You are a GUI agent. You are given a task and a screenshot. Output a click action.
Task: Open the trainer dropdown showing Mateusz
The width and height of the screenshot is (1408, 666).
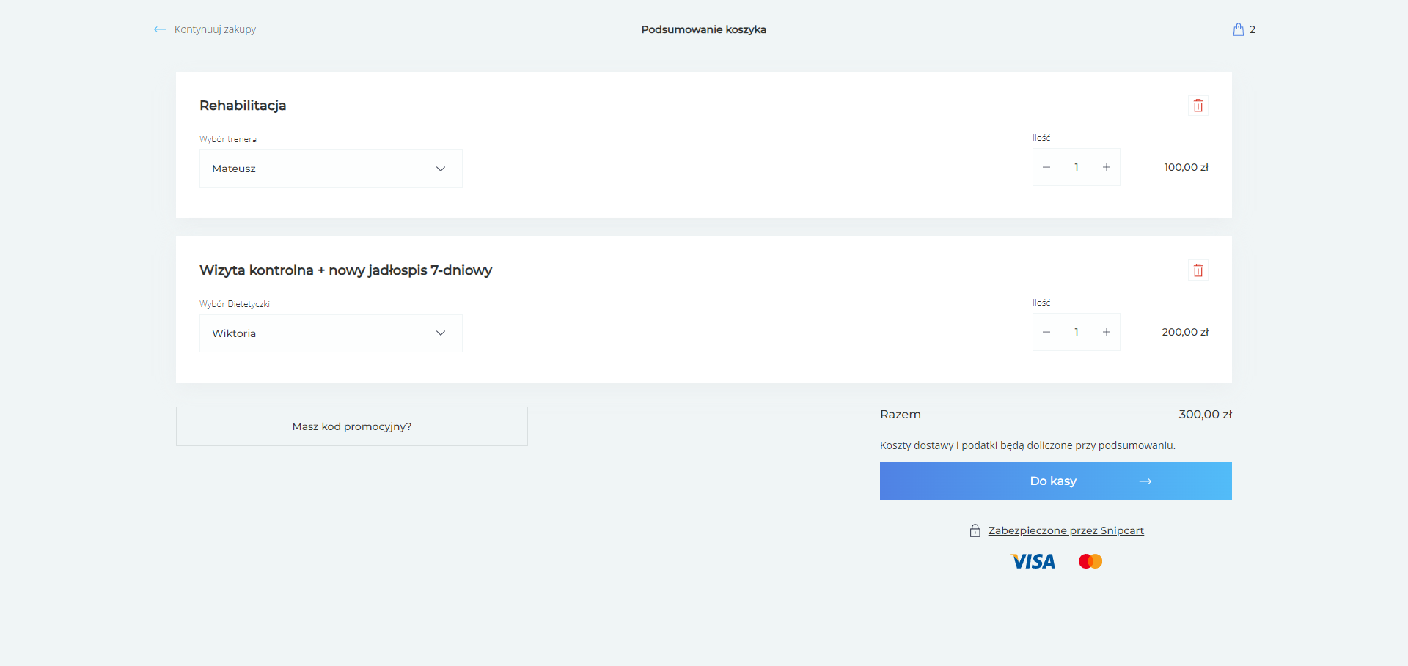[330, 168]
